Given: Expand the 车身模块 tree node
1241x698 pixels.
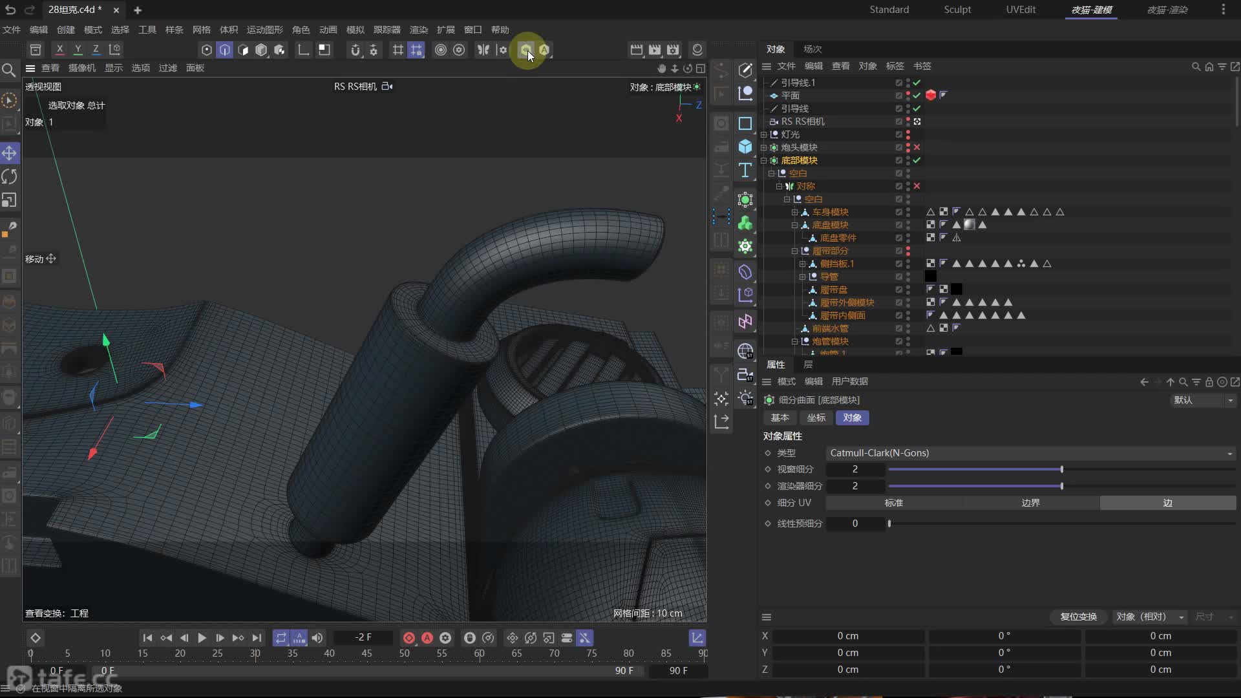Looking at the screenshot, I should pyautogui.click(x=794, y=212).
